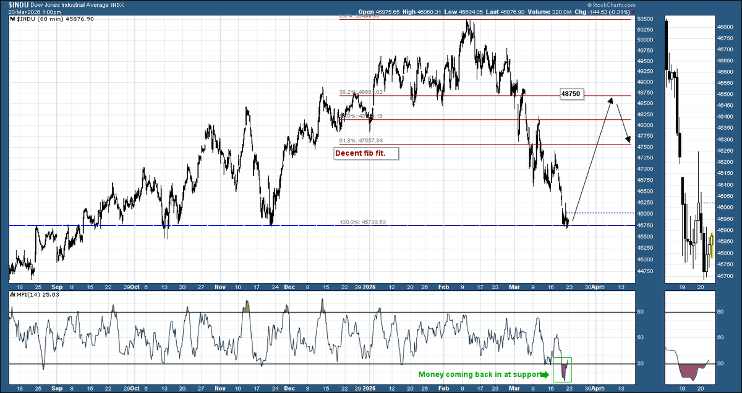Click the 47000 price axis label
The height and width of the screenshot is (393, 742).
pos(644,168)
